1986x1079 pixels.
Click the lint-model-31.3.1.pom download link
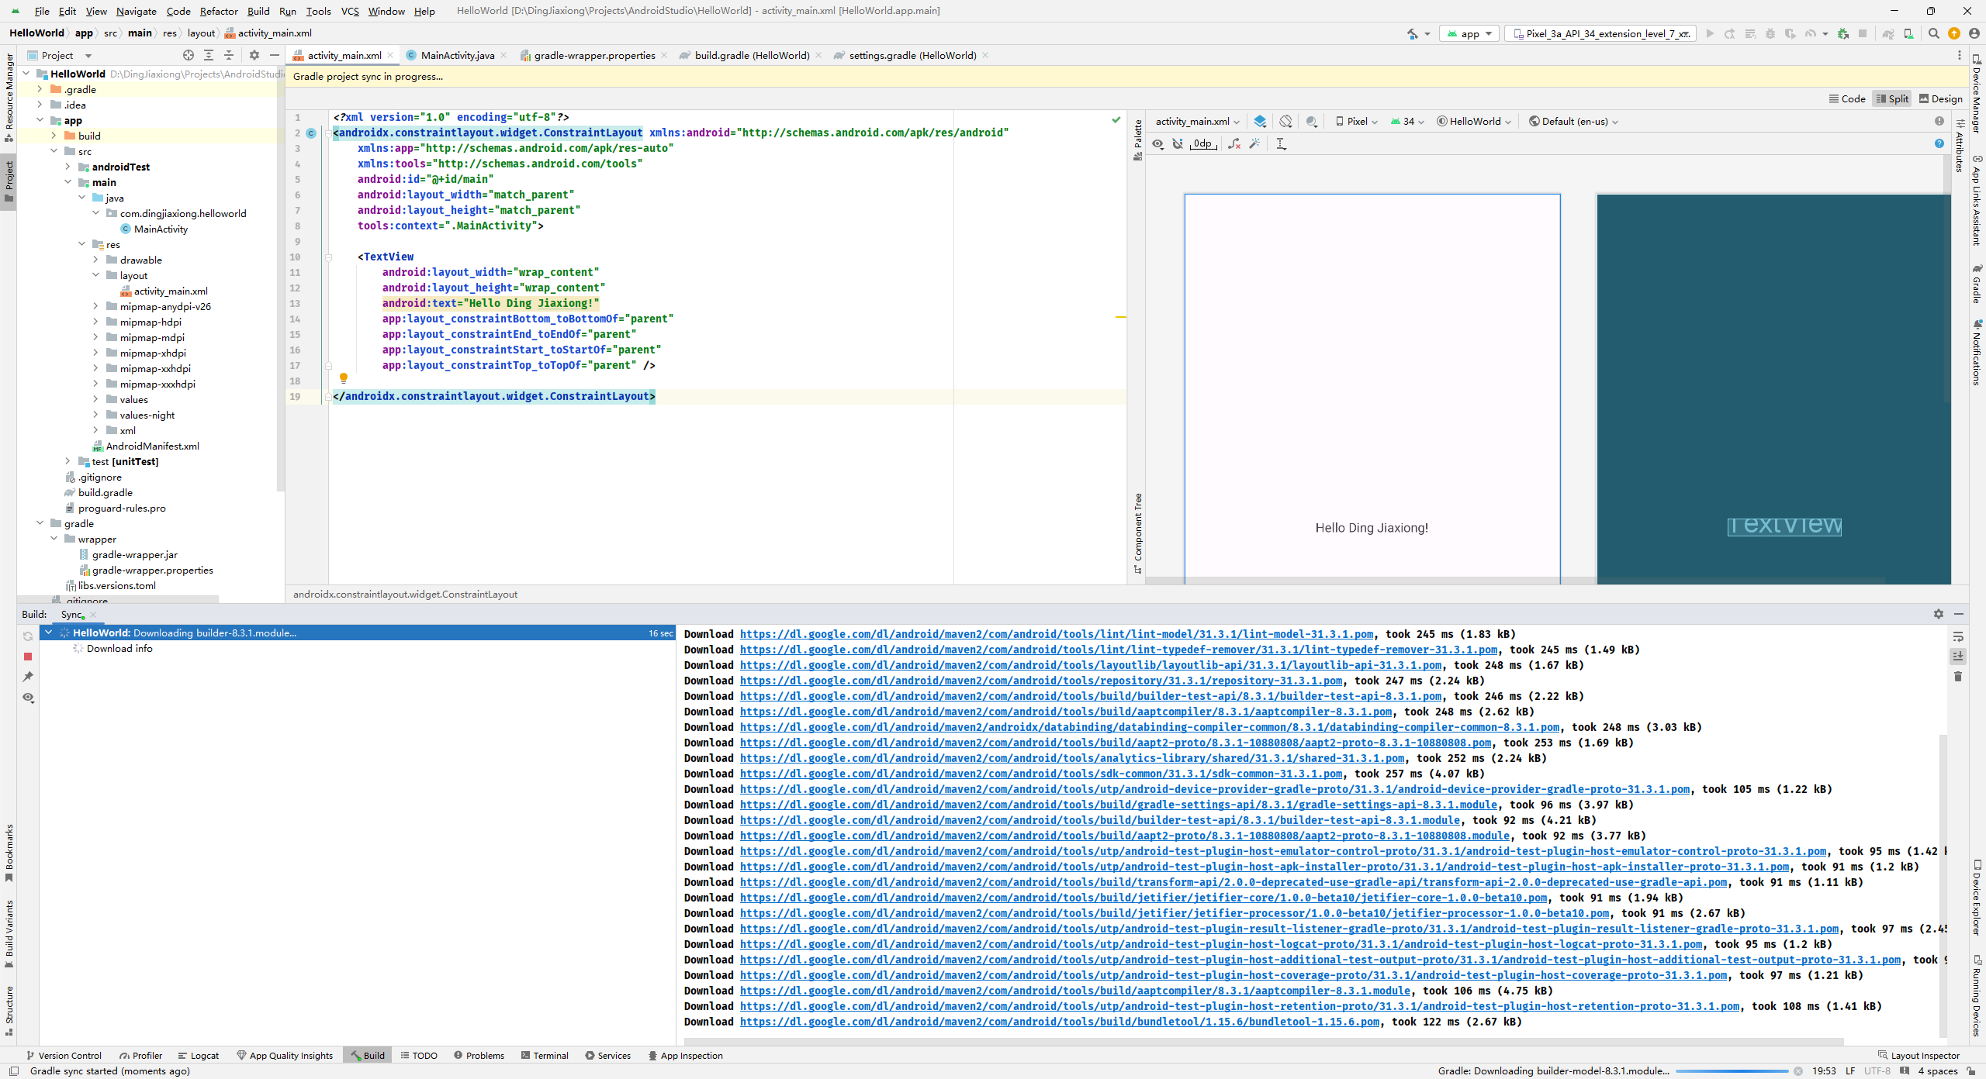(x=1057, y=634)
